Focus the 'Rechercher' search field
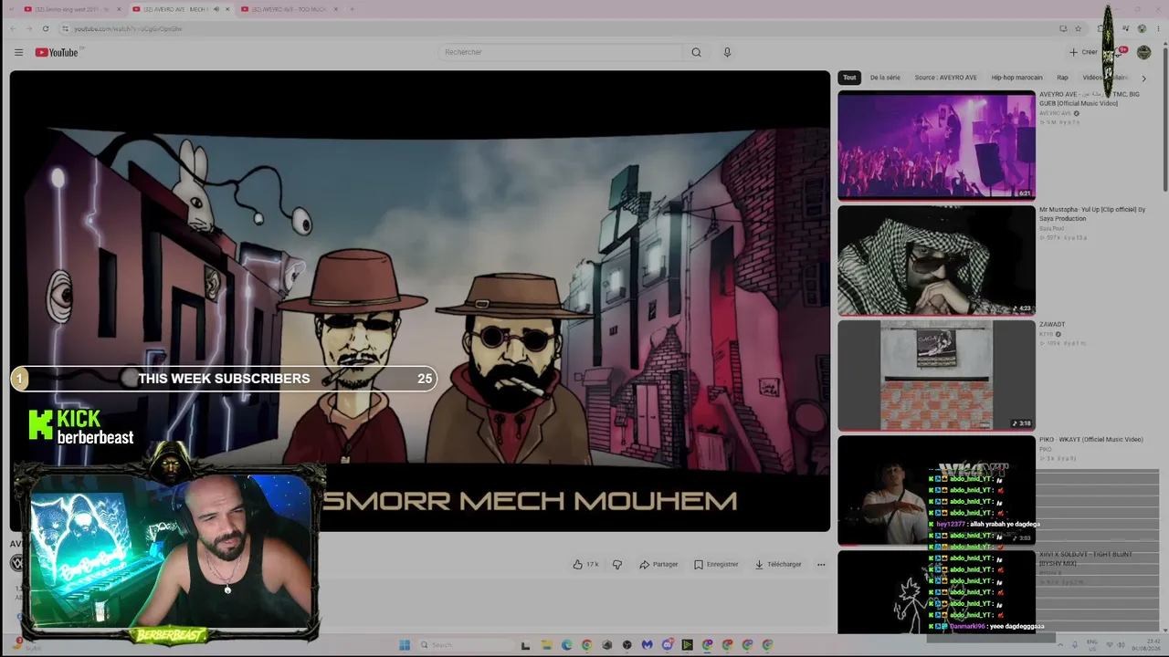 point(559,52)
